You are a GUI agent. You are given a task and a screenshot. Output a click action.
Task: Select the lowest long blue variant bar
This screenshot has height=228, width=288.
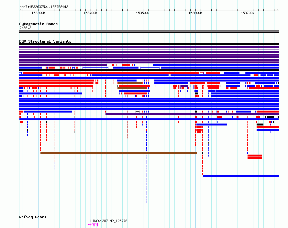click(x=241, y=176)
